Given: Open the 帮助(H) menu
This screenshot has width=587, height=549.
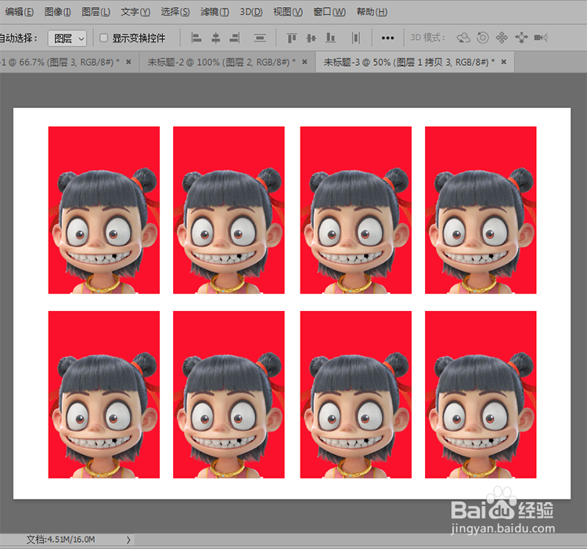Looking at the screenshot, I should pos(372,12).
